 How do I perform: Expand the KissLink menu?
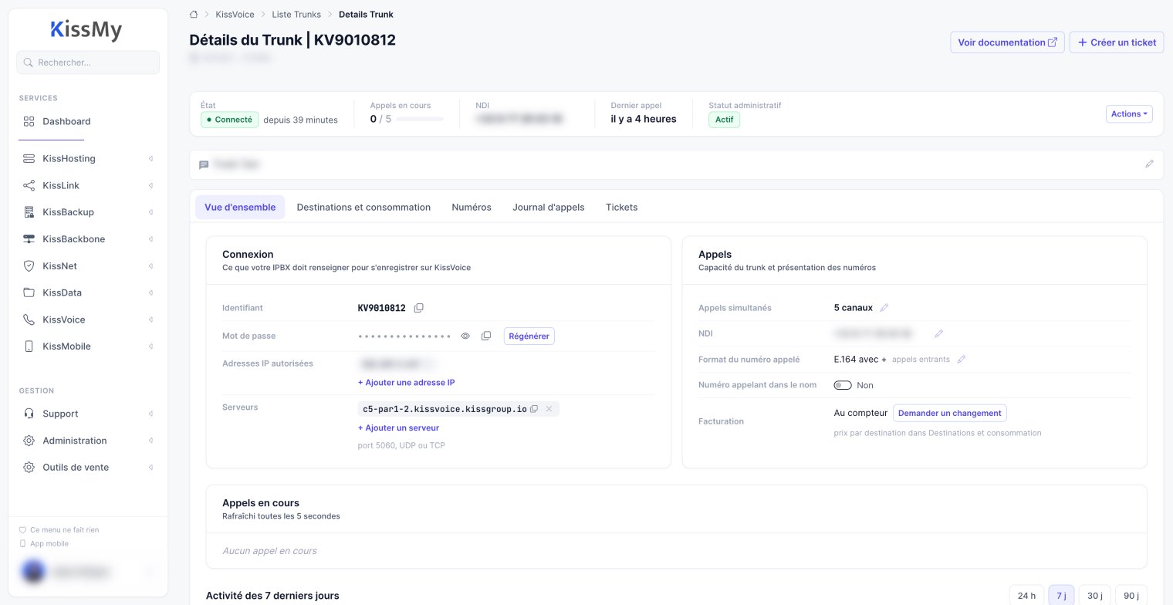tap(150, 185)
